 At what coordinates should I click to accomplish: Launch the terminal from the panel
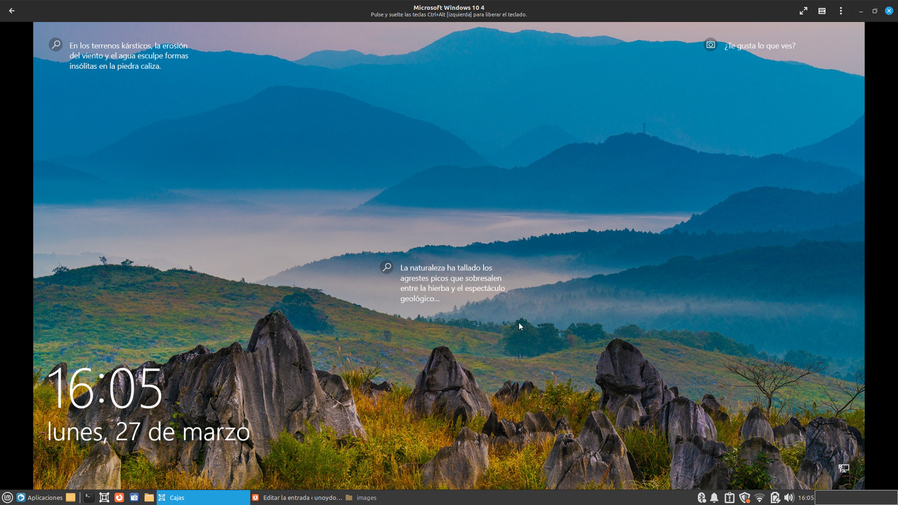point(89,498)
